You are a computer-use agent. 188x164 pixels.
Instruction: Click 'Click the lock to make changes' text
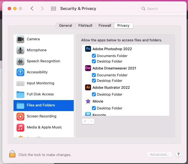(x=45, y=155)
